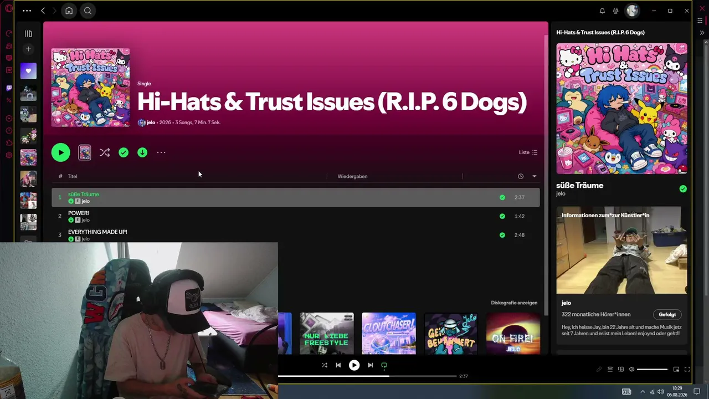Go to Spotify Home
This screenshot has width=709, height=399.
click(69, 11)
